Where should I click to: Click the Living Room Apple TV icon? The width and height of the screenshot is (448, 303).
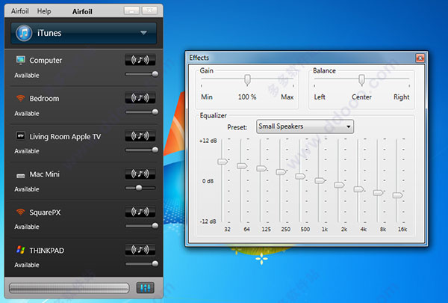21,136
